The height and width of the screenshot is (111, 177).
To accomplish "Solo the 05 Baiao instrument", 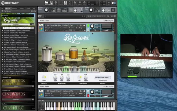I will tap(88, 91).
